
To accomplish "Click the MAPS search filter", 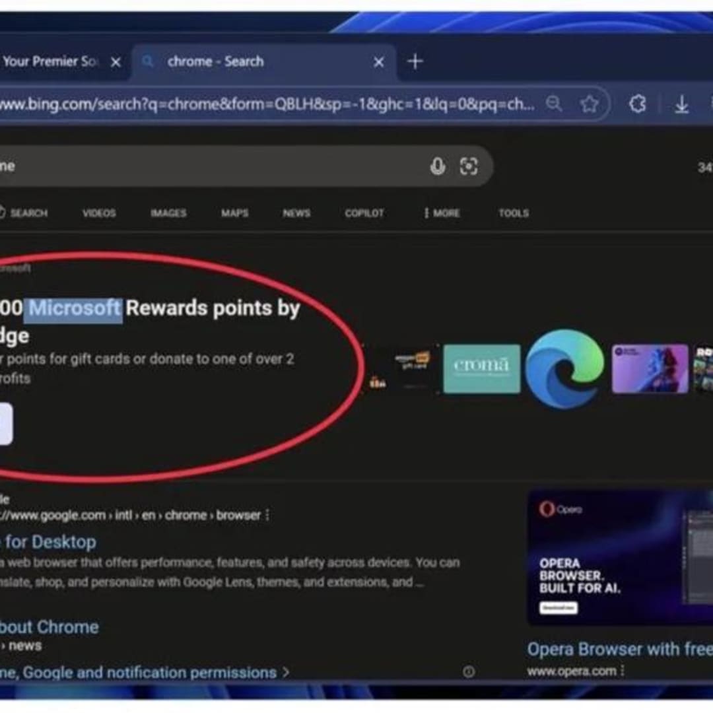I will click(x=234, y=213).
